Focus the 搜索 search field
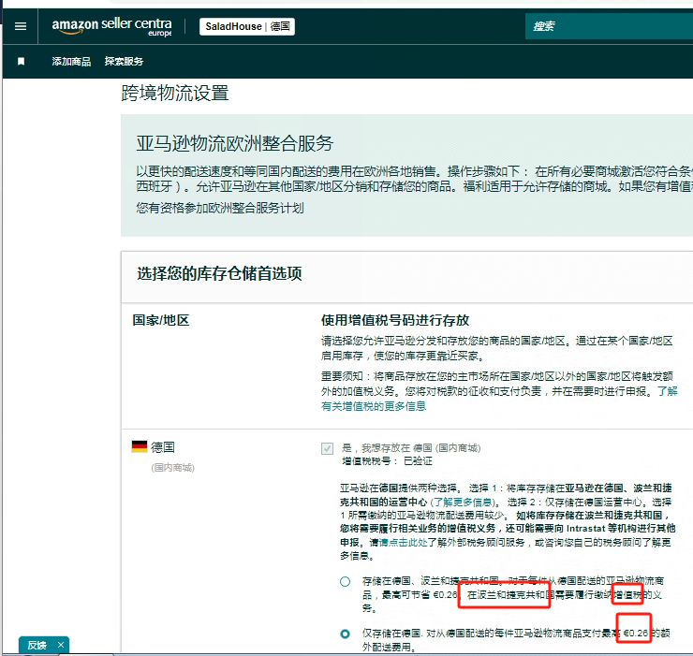693x656 pixels. [609, 26]
